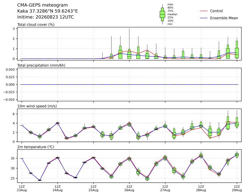Click the Control legend label
Screen dimensions: 245x195
[216, 11]
